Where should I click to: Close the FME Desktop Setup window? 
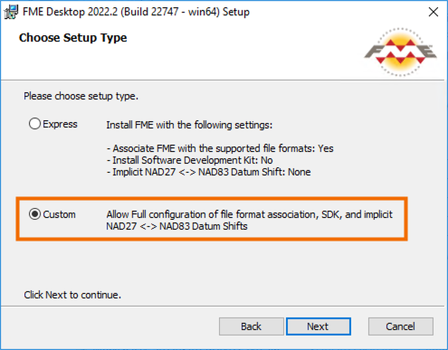coord(434,12)
